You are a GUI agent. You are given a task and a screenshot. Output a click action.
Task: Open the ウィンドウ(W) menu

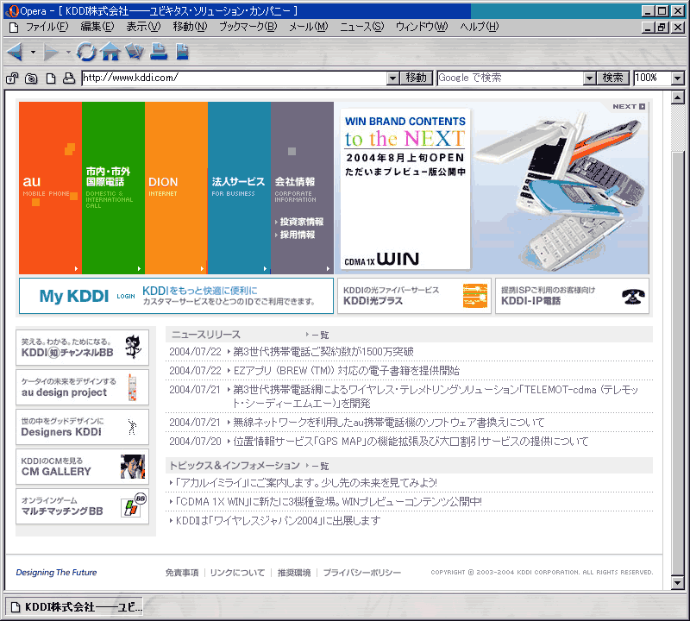422,28
